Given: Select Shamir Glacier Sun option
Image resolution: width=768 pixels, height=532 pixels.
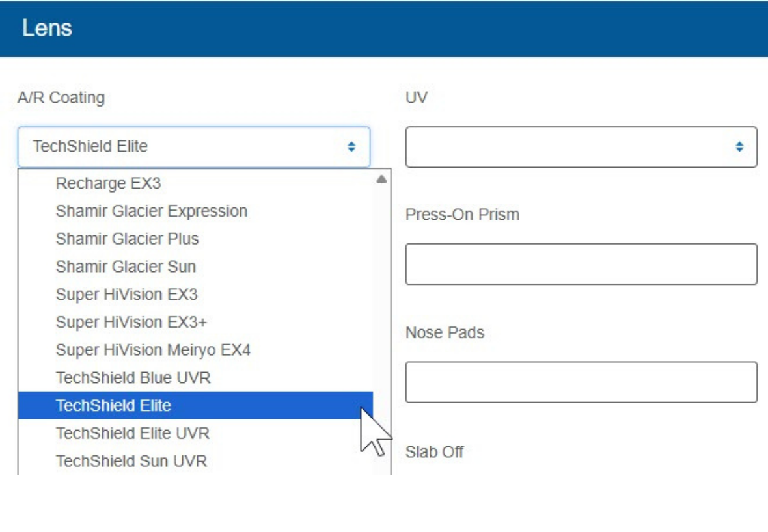Looking at the screenshot, I should tap(126, 267).
